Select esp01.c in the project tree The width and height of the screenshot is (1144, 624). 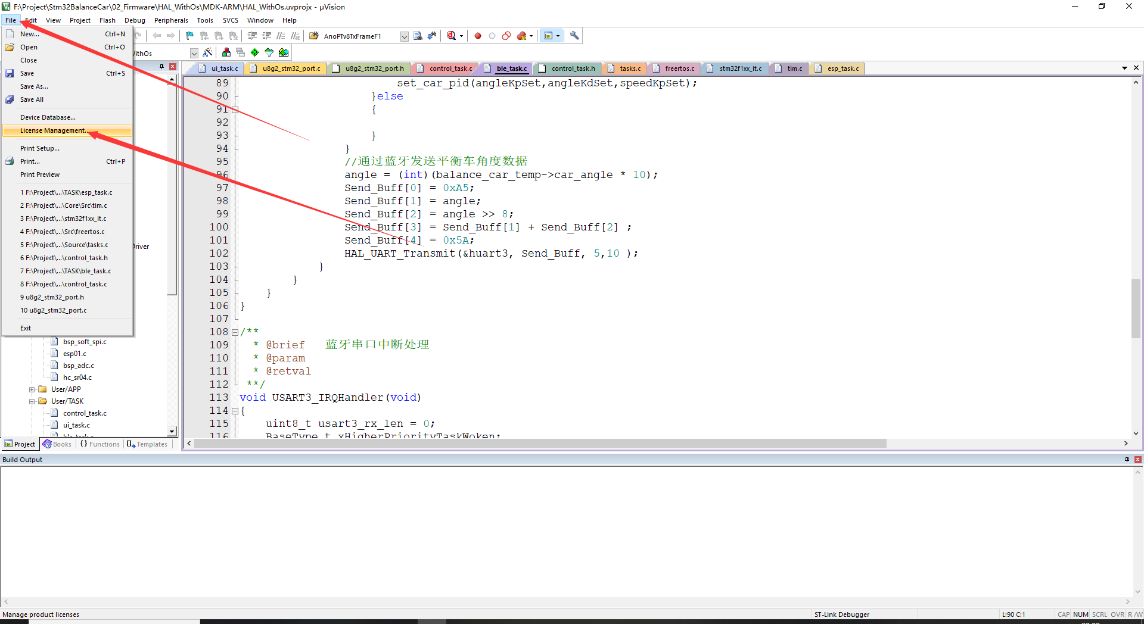pyautogui.click(x=74, y=354)
